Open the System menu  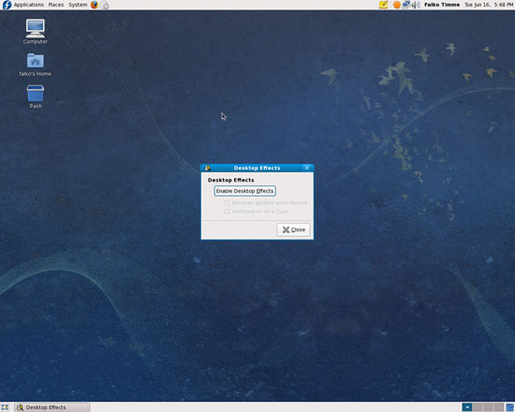78,5
